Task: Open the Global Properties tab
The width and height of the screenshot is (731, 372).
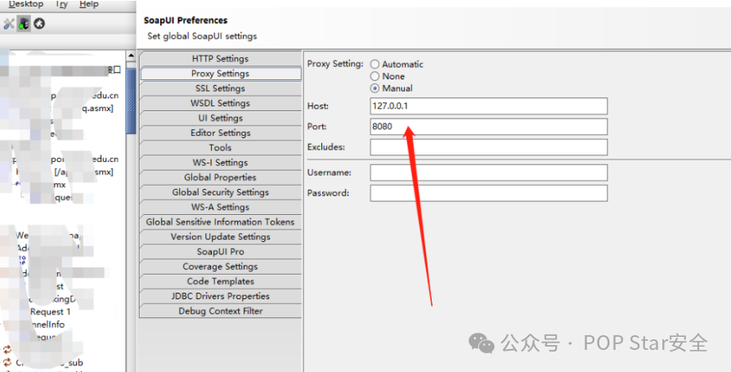Action: pyautogui.click(x=221, y=177)
